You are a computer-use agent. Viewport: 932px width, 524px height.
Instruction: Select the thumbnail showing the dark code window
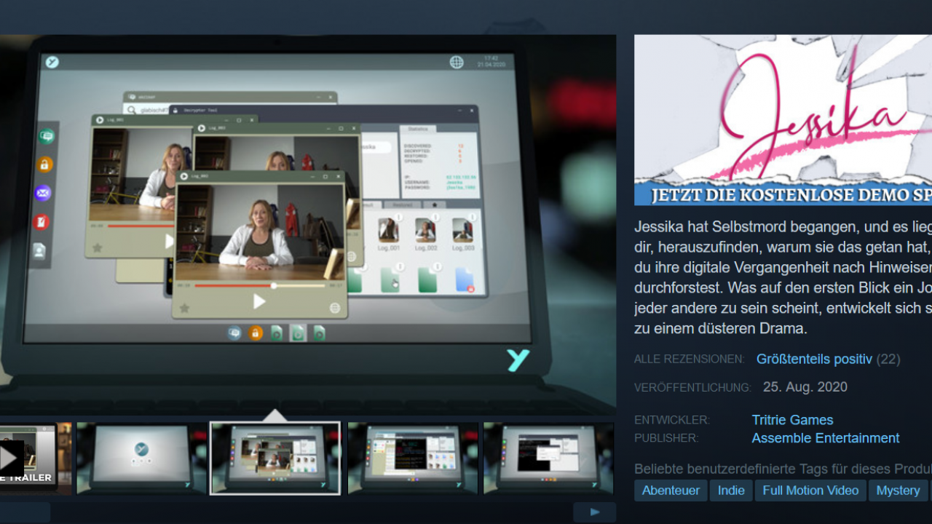413,458
